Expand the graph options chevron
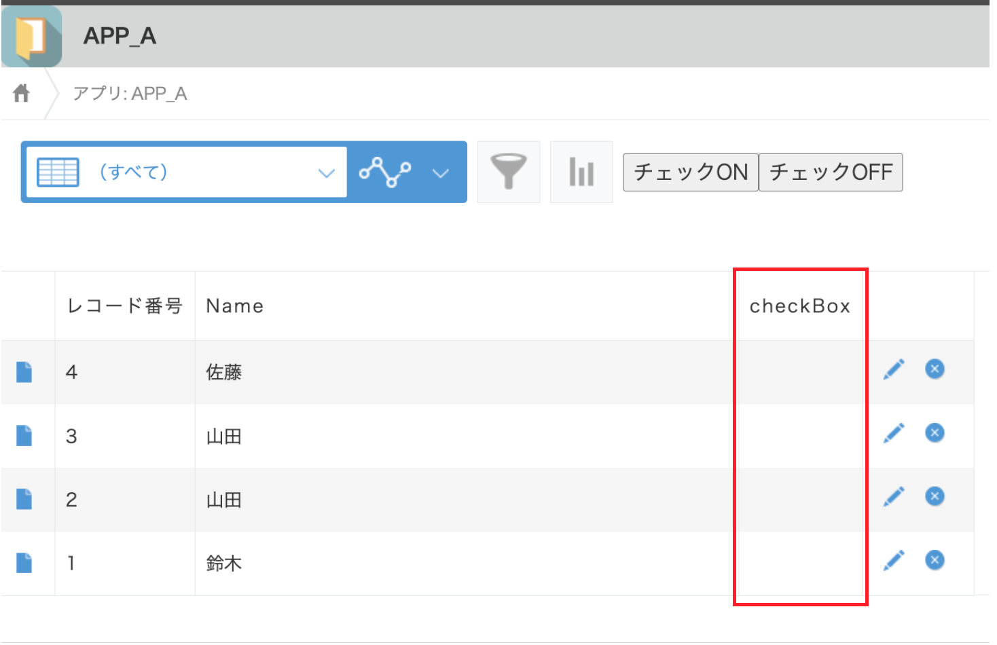997x645 pixels. point(441,173)
